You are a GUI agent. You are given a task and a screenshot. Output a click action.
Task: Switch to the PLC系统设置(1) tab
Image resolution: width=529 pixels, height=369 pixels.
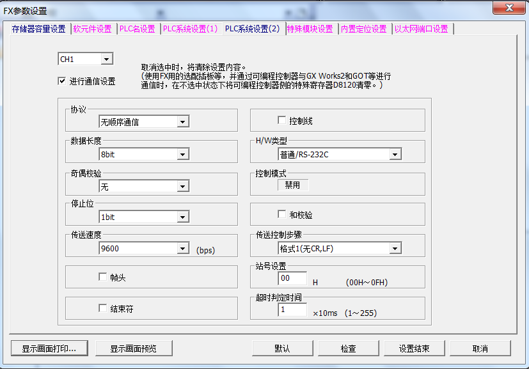[x=190, y=29]
